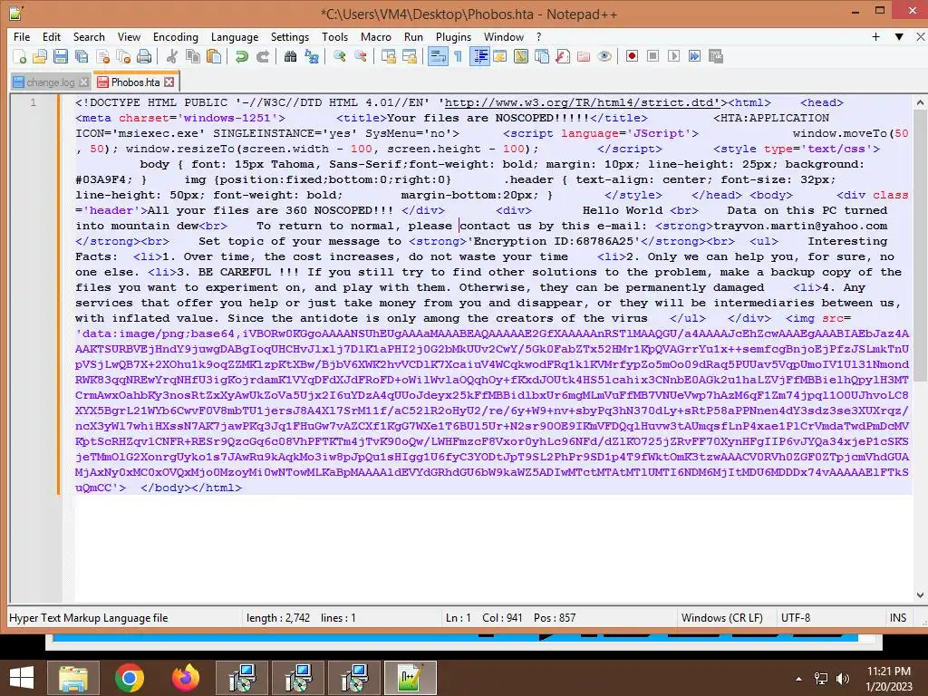928x696 pixels.
Task: Open the File menu
Action: [22, 36]
